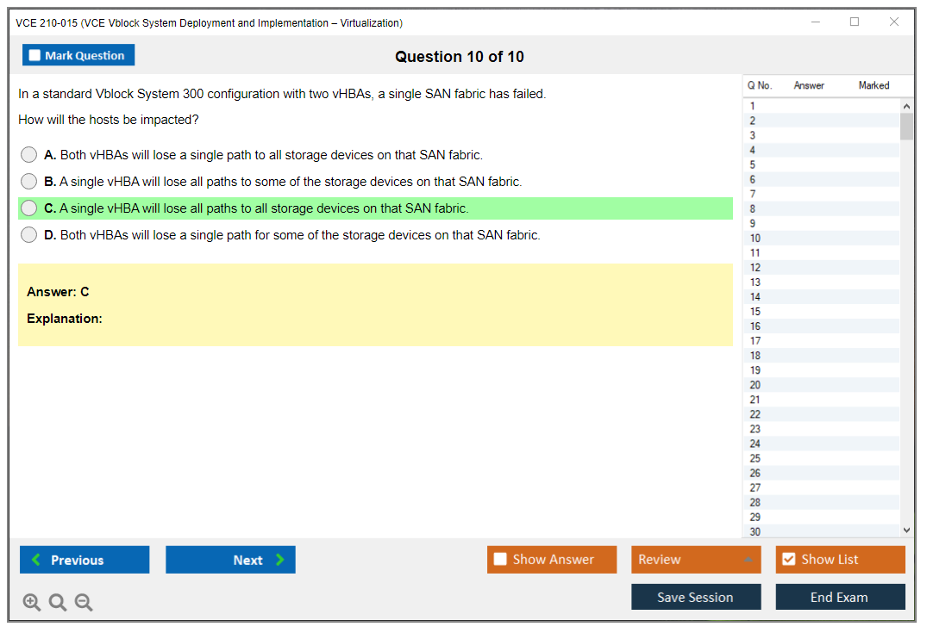
Task: Close the VCE exam window
Action: [894, 22]
